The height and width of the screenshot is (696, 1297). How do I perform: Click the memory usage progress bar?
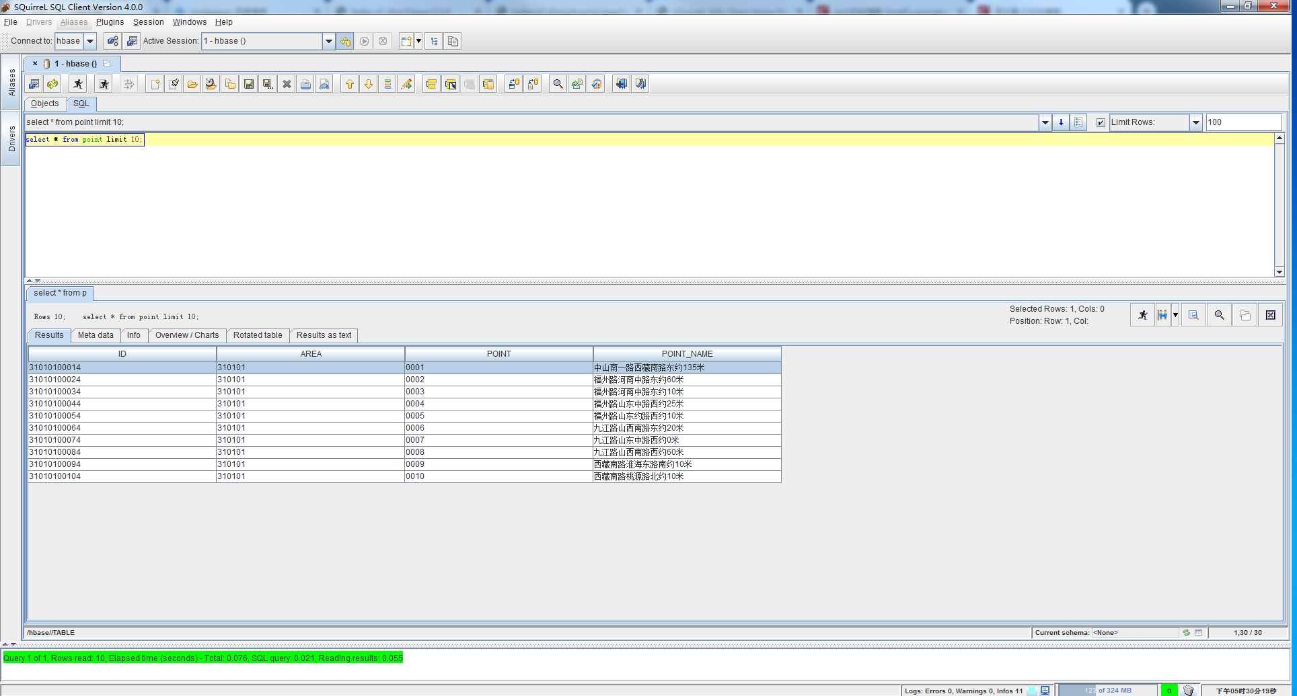coord(1107,690)
